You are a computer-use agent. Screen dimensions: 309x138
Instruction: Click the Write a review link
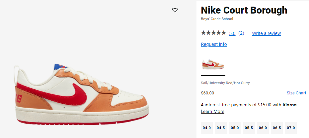click(x=266, y=33)
